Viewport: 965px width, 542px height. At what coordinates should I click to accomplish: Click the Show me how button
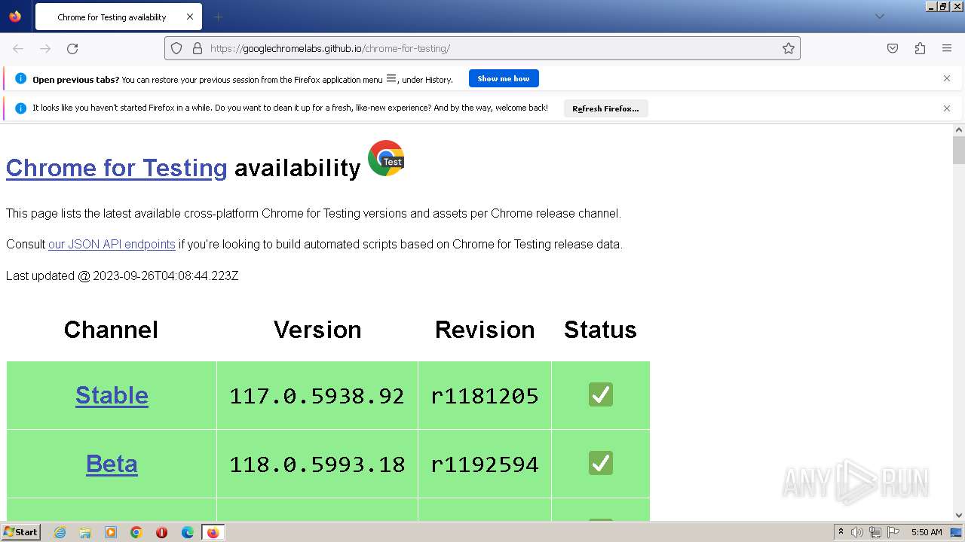coord(504,78)
